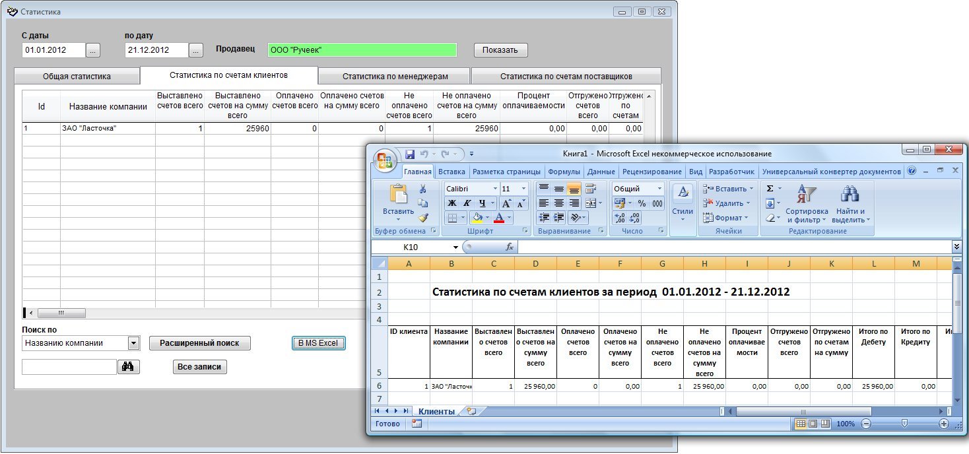Click the zoom slider handle in Excel
Screen dimensions: 969x454
904,424
